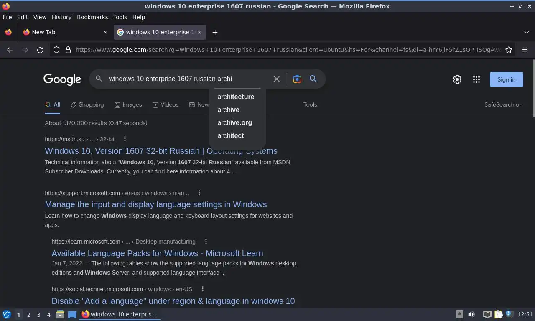The height and width of the screenshot is (321, 535).
Task: Select the Videos search filter
Action: coord(166,104)
